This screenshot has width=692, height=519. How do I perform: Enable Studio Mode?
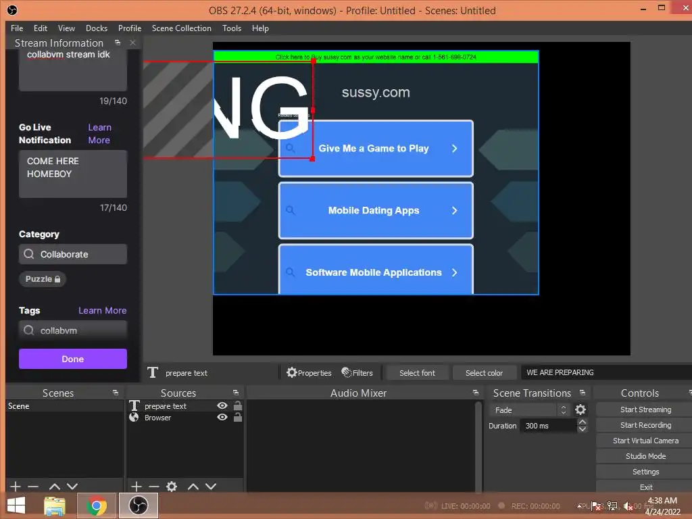tap(645, 456)
